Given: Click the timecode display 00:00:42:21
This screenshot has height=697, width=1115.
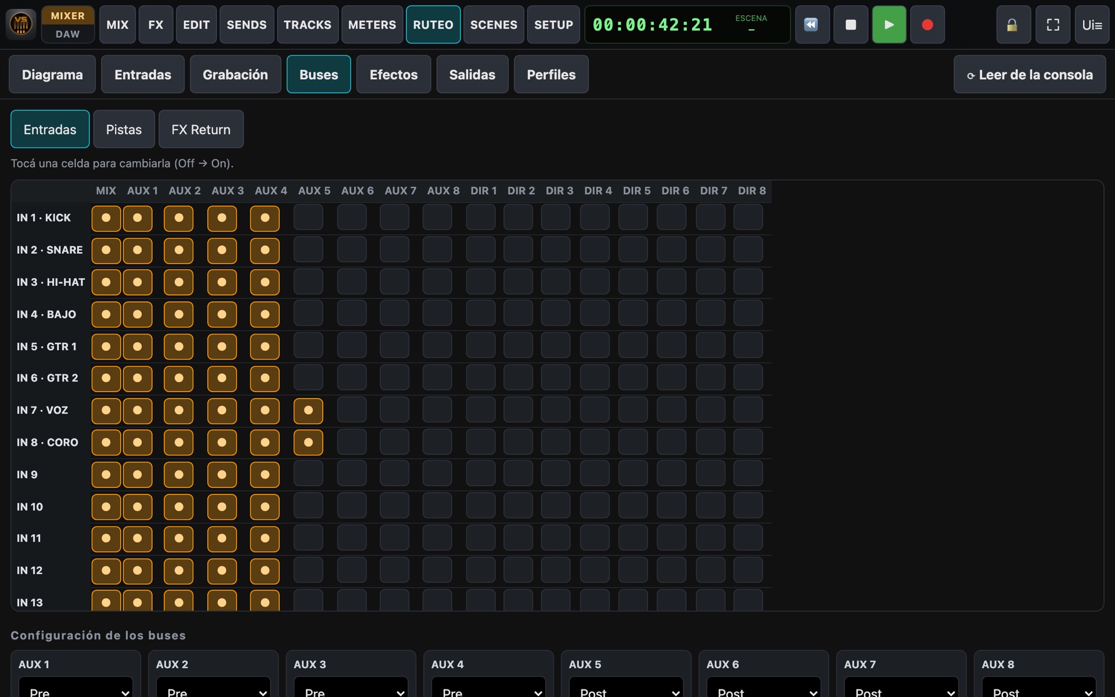Looking at the screenshot, I should 652,24.
